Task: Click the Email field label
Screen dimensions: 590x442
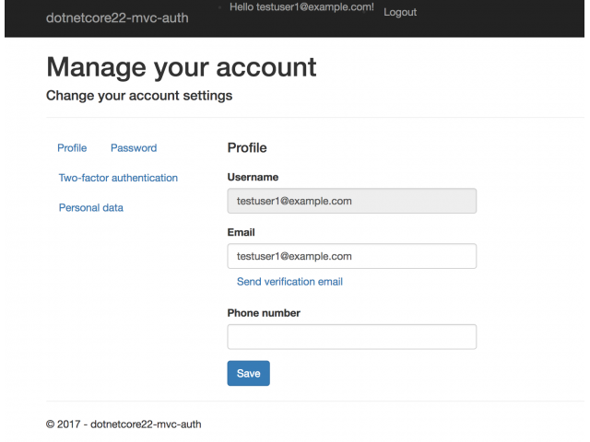Action: pos(241,232)
